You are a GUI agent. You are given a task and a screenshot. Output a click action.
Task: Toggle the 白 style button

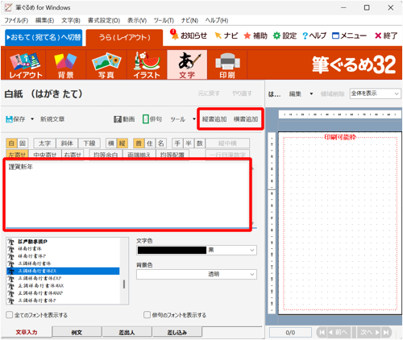[x=11, y=143]
